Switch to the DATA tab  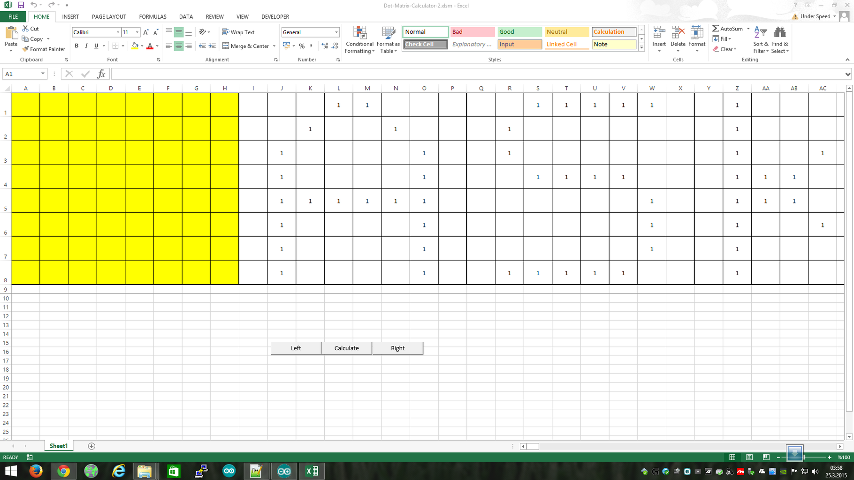point(186,16)
